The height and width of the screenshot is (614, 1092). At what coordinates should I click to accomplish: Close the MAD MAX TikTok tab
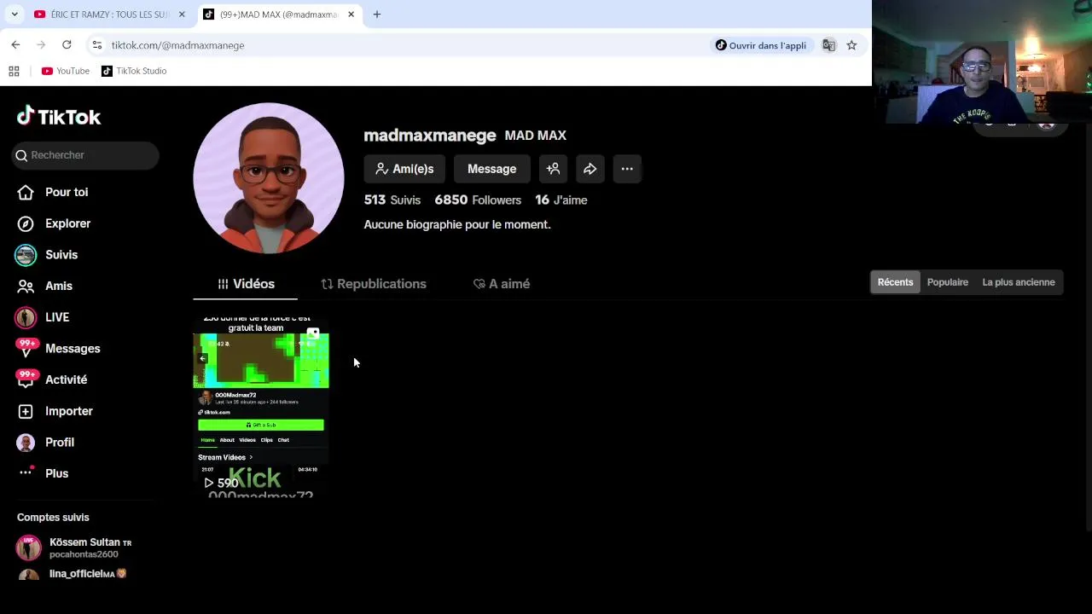[x=351, y=14]
